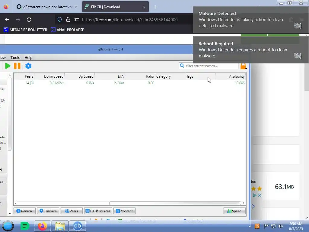The width and height of the screenshot is (309, 232).
Task: Click horizontal scrollbar left arrow
Action: point(16,203)
